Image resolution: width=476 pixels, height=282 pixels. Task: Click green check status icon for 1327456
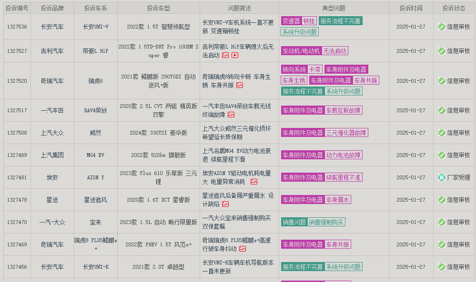tap(442, 267)
